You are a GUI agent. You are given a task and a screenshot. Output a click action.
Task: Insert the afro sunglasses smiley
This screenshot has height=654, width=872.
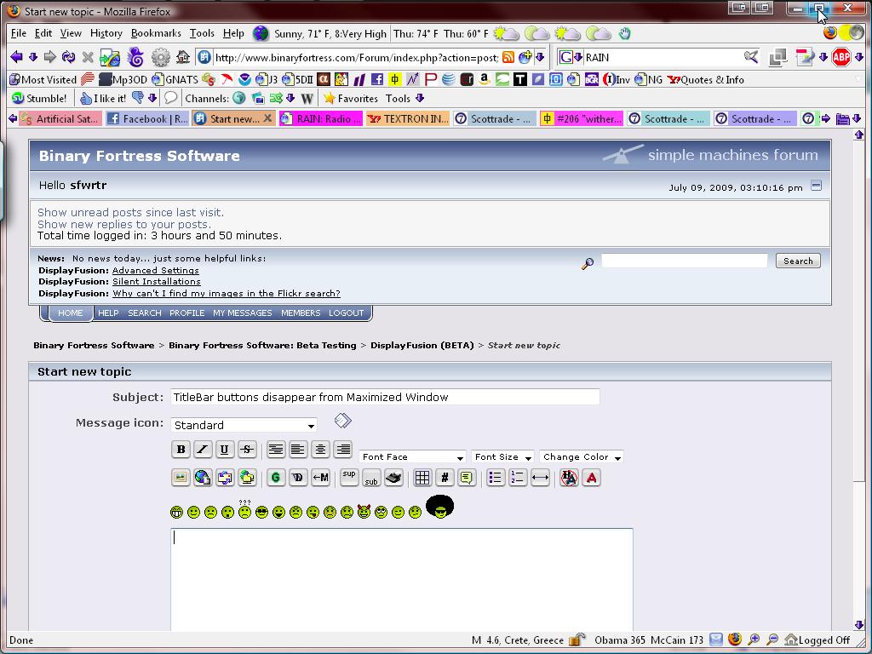439,508
